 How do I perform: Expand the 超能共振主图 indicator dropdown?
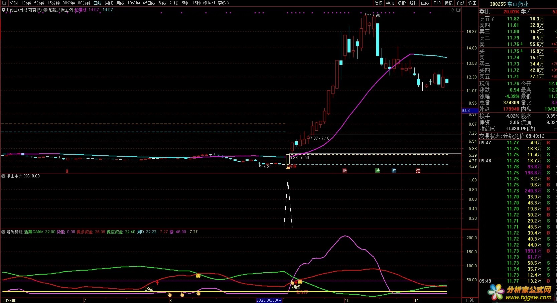(x=45, y=10)
